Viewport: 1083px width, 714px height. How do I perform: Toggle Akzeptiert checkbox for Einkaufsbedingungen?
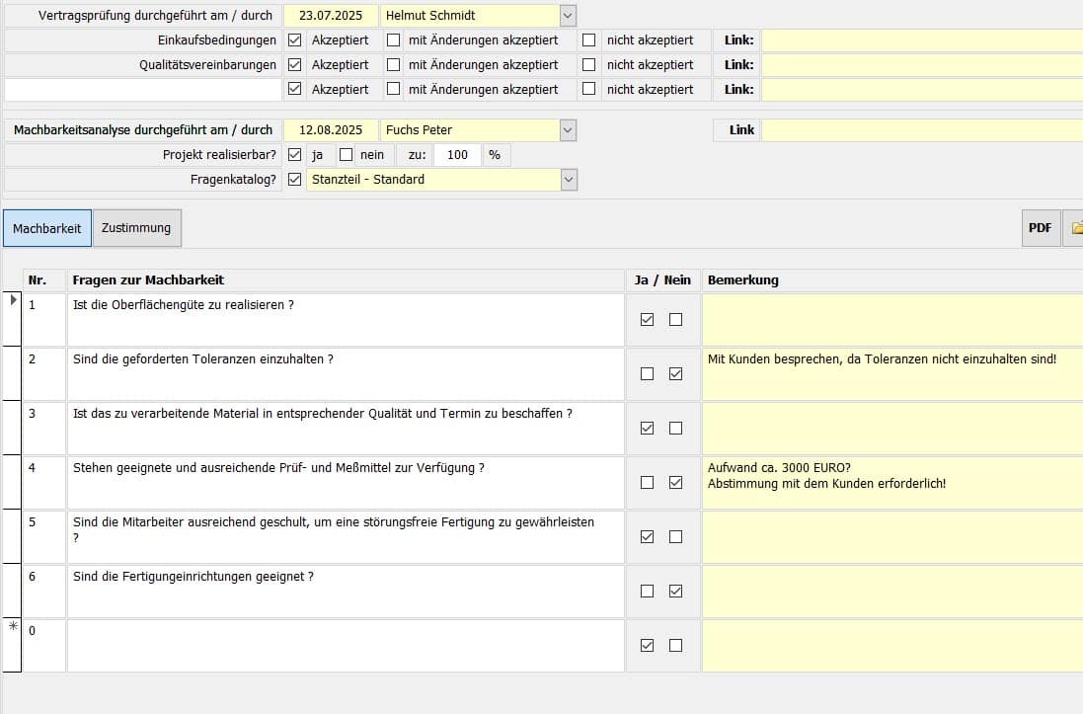click(294, 40)
